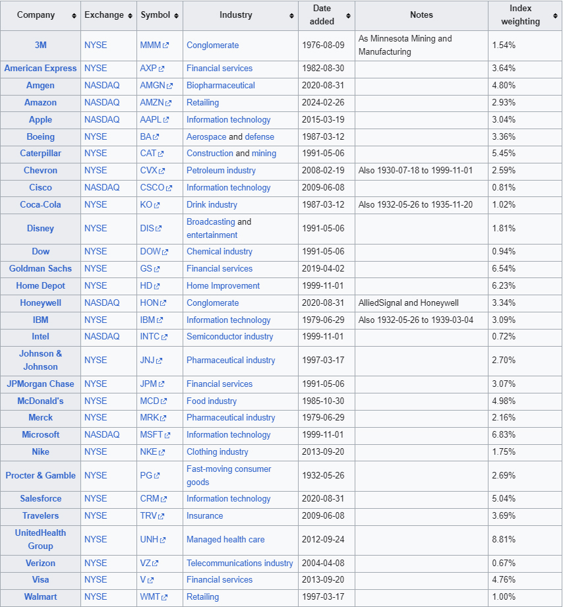This screenshot has width=563, height=607.
Task: Open the Disney company link
Action: point(41,229)
